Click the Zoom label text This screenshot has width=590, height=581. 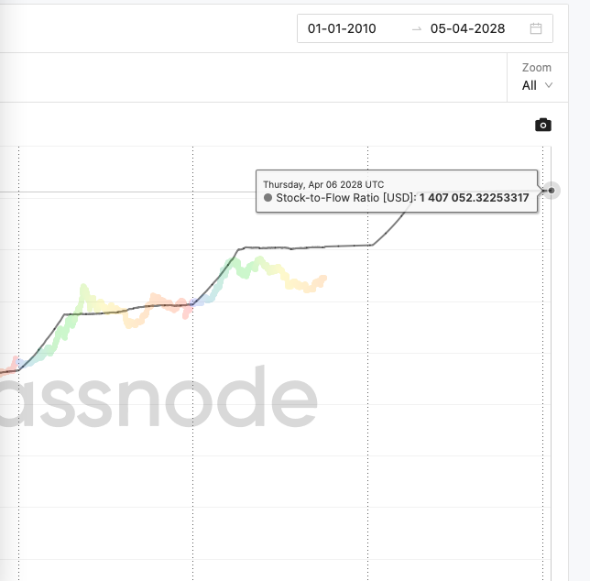(537, 68)
